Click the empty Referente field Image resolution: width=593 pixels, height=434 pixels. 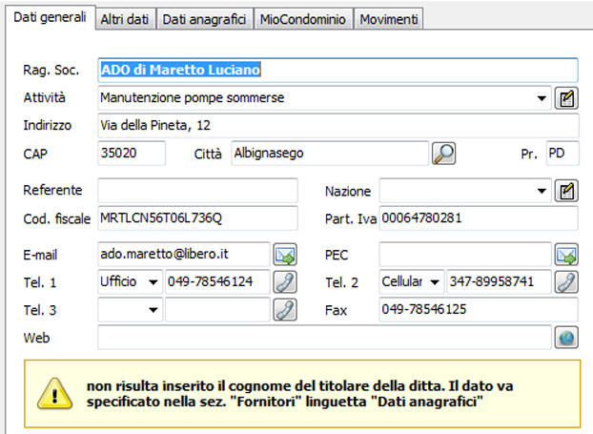click(x=197, y=191)
